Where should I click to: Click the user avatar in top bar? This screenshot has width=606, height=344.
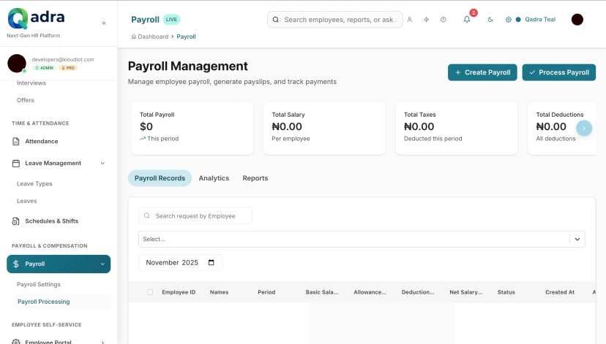click(x=577, y=20)
